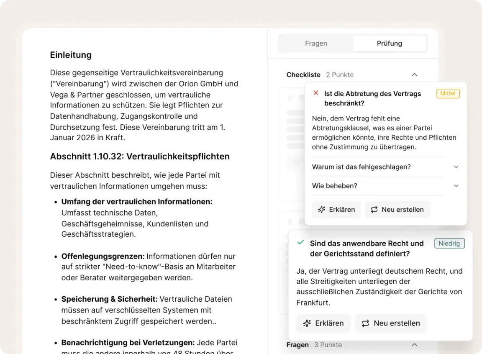Collapse the Checkliste section chevron

(414, 75)
